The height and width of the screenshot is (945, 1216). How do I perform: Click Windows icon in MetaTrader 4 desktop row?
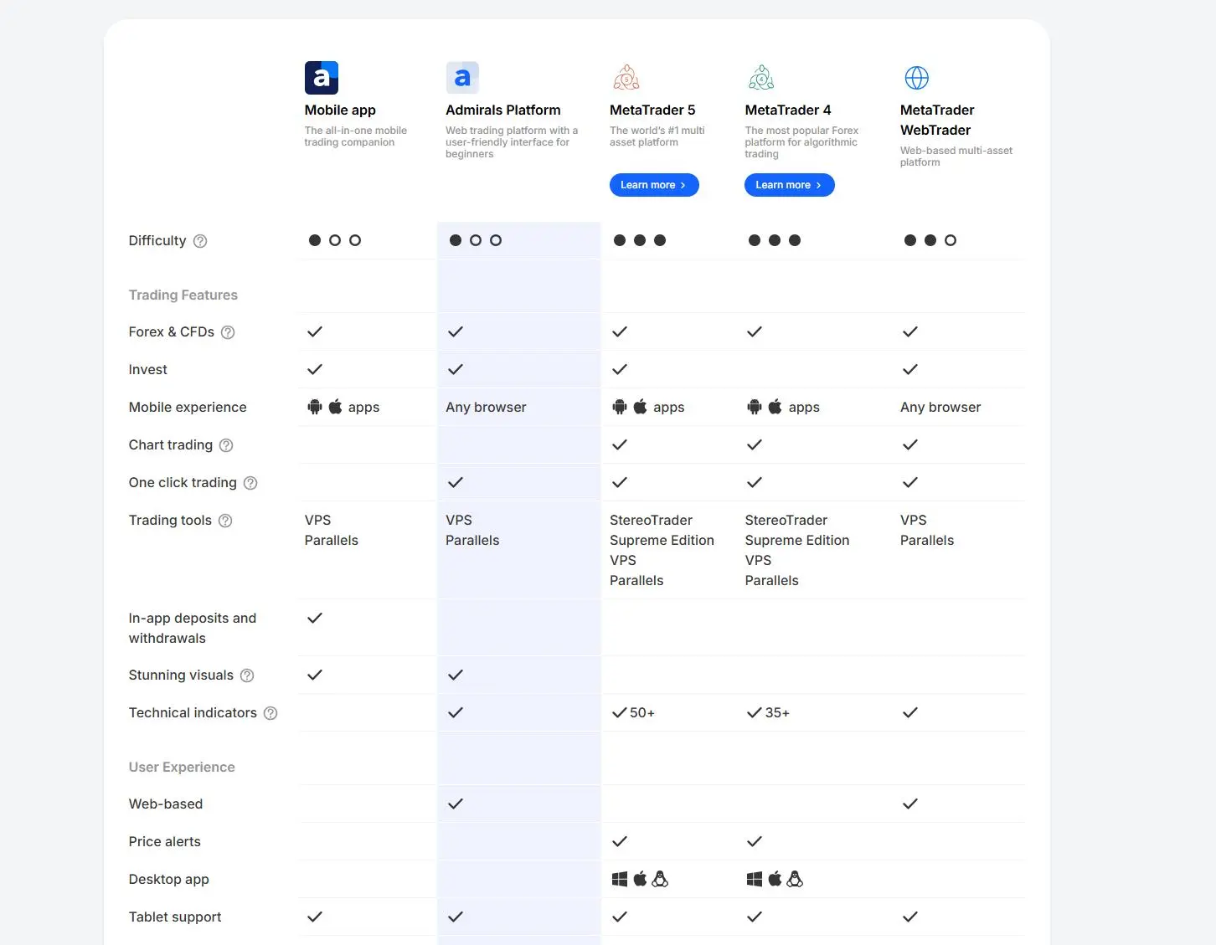click(x=755, y=879)
